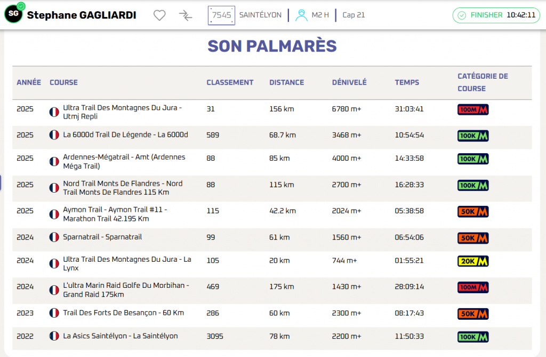Click the 100K badge for La 6000d
This screenshot has width=546, height=357.
point(473,136)
